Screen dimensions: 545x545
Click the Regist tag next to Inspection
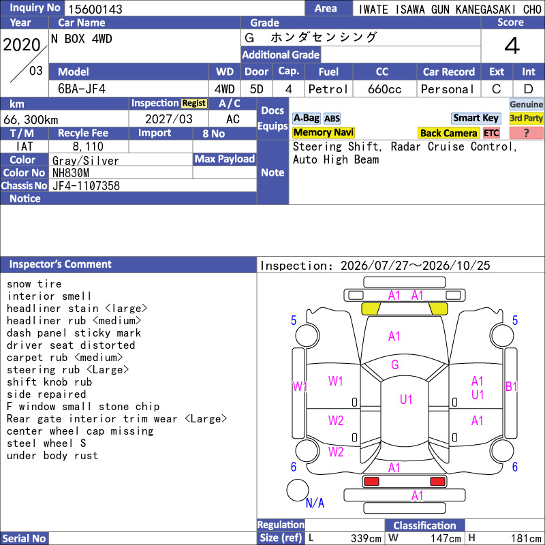coord(194,104)
